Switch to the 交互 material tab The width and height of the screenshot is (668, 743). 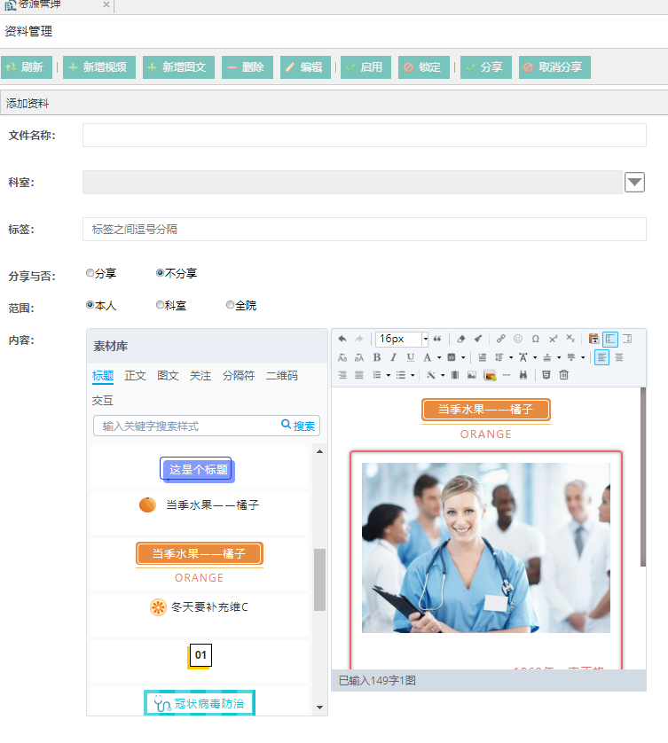coord(102,401)
